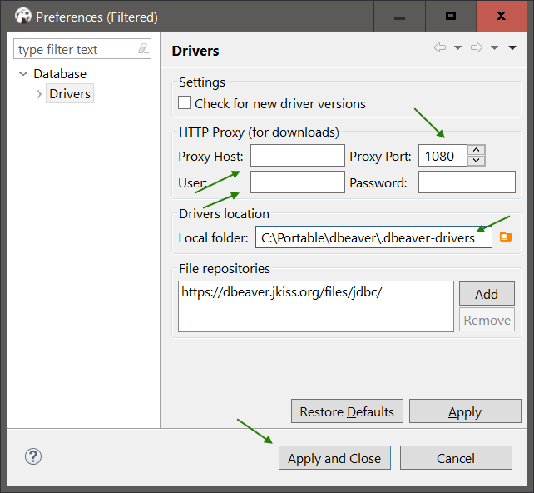
Task: Click the Remove repository button
Action: (x=487, y=320)
